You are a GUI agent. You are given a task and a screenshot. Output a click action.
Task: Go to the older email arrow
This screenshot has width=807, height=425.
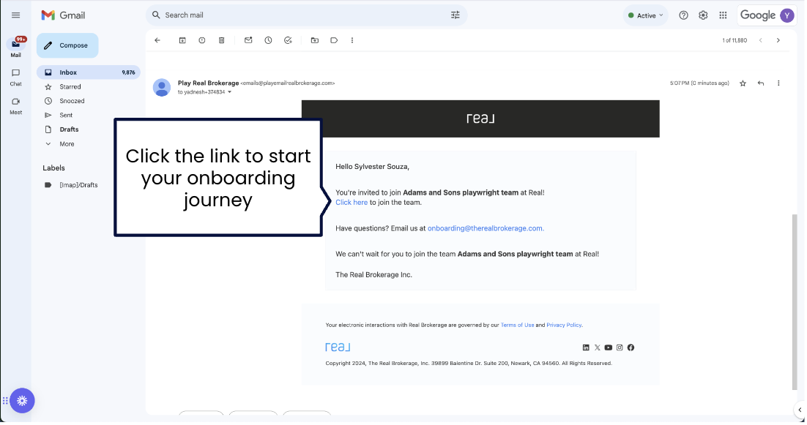pyautogui.click(x=778, y=40)
